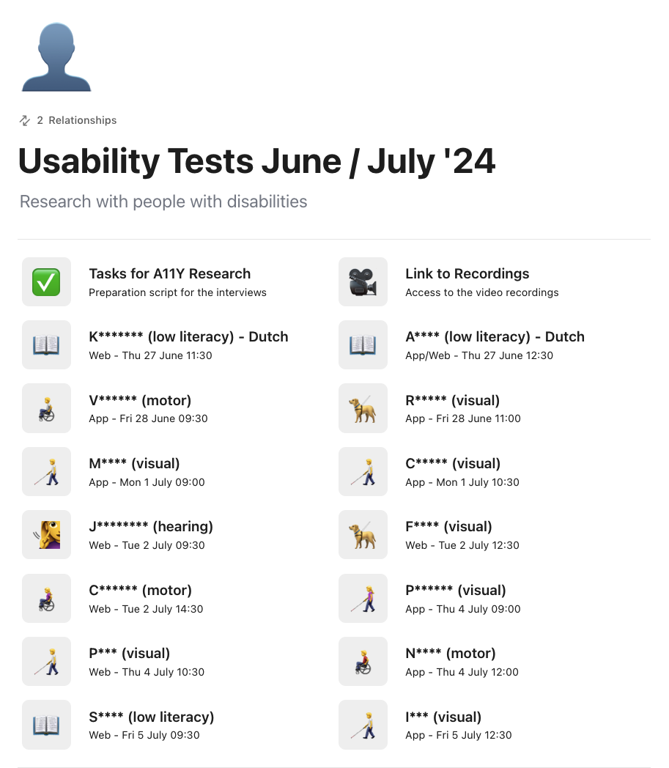Click book icon beside K******* low literacy

[47, 344]
